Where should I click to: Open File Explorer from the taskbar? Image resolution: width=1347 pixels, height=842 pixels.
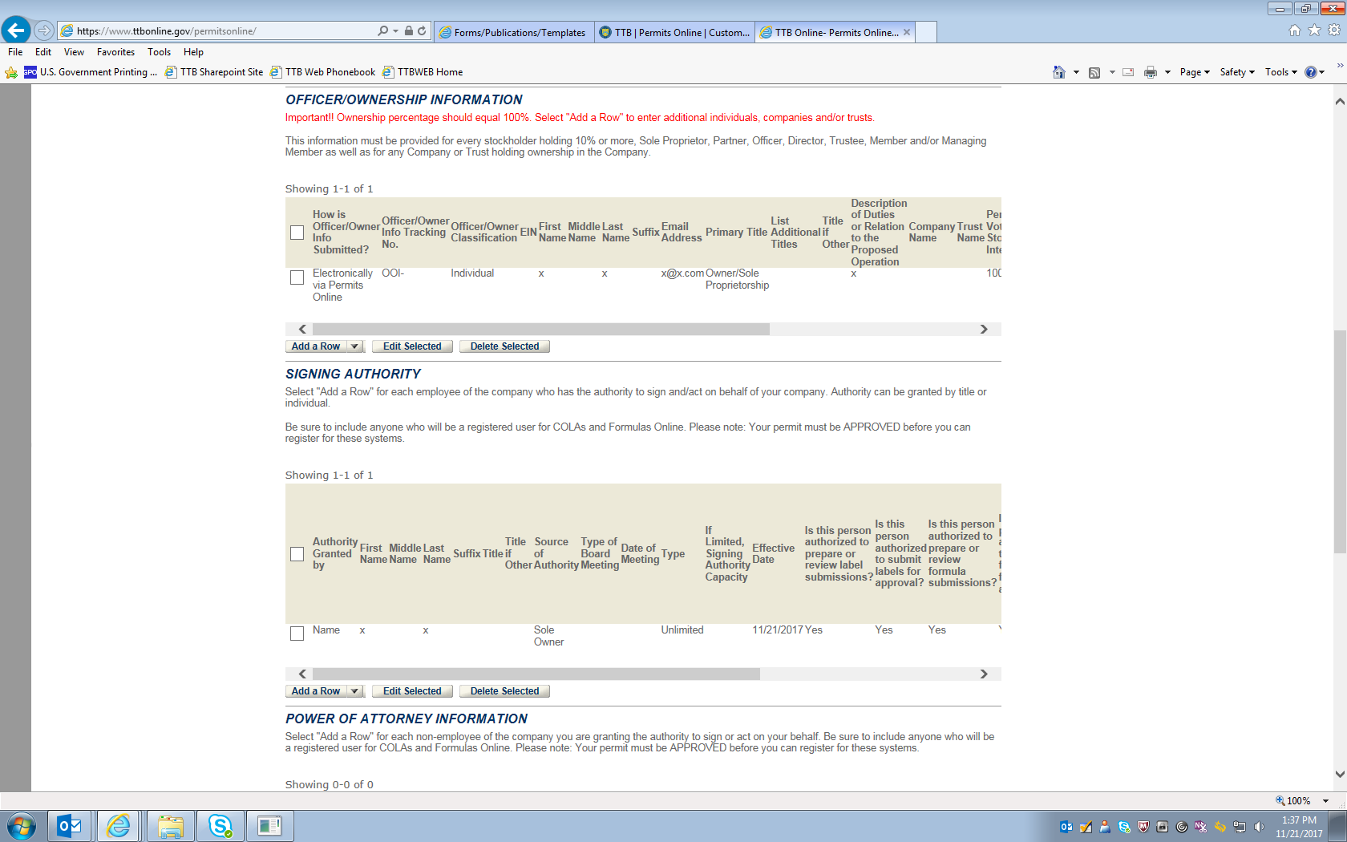point(170,826)
